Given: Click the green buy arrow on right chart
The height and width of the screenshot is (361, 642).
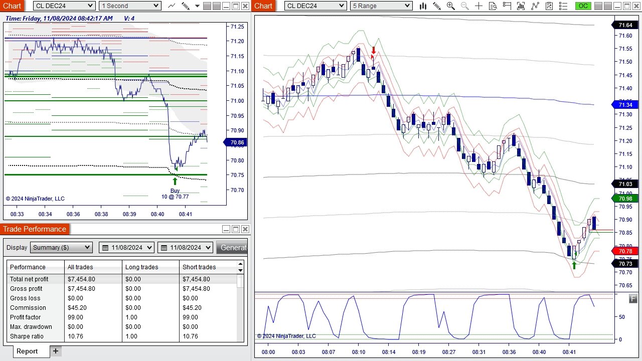Looking at the screenshot, I should (574, 265).
